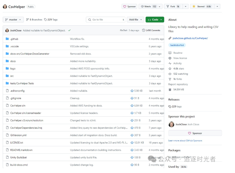Open CsvHelperDependencies.linq file
This screenshot has width=235, height=173.
click(x=26, y=128)
